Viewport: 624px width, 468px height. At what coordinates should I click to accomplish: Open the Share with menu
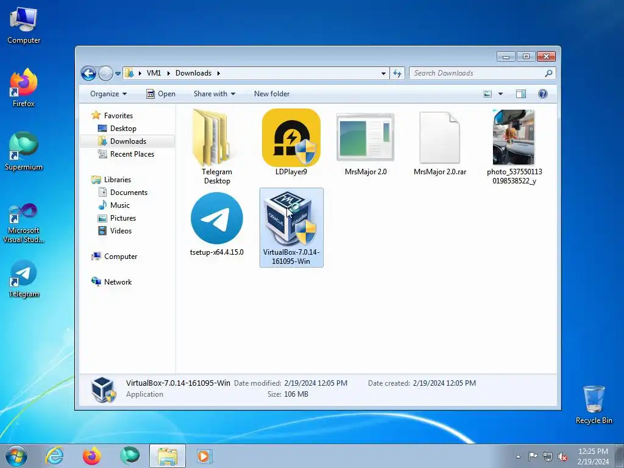point(214,94)
